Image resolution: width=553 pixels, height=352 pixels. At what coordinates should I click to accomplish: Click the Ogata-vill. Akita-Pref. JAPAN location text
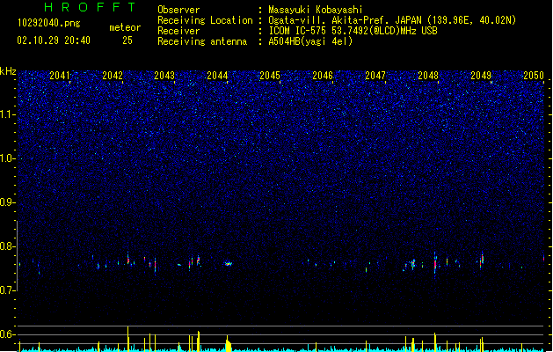(x=345, y=20)
